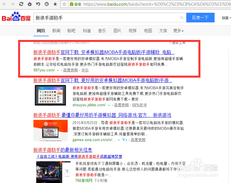Click the address bar URL
Image resolution: width=231 pixels, height=183 pixels.
pos(157,4)
